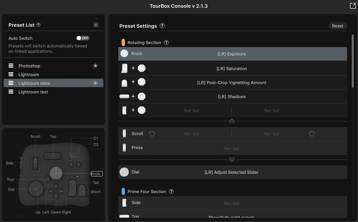Click the Side label on device diagram
The height and width of the screenshot is (222, 358).
coord(9,163)
